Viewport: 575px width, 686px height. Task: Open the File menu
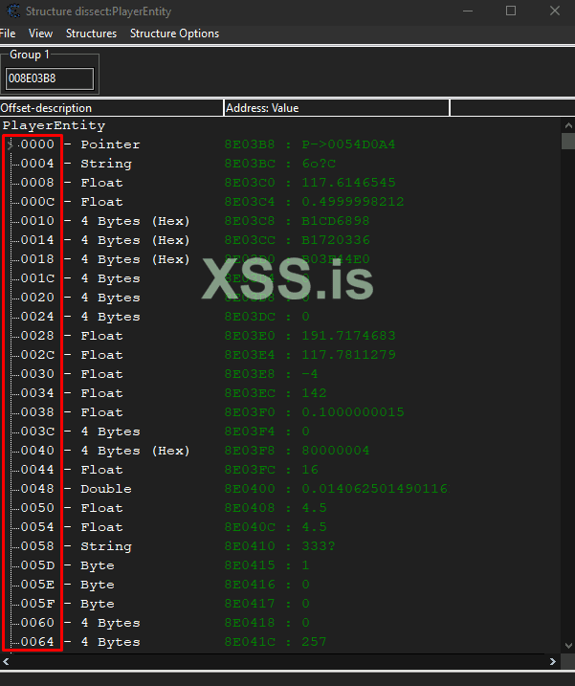pyautogui.click(x=8, y=33)
